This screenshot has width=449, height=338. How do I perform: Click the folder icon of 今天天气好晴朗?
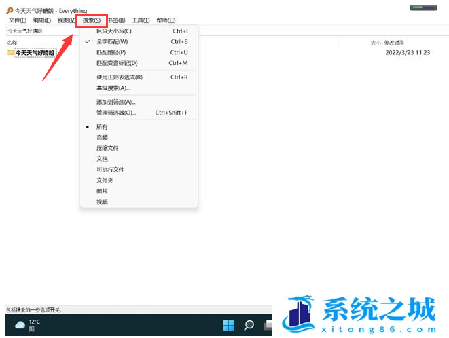click(x=11, y=52)
